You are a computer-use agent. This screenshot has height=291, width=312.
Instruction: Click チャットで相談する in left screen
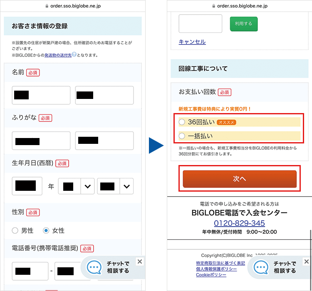click(118, 267)
